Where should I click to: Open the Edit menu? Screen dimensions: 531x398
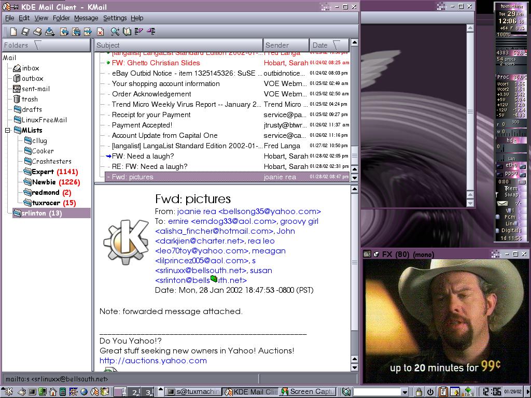[24, 18]
